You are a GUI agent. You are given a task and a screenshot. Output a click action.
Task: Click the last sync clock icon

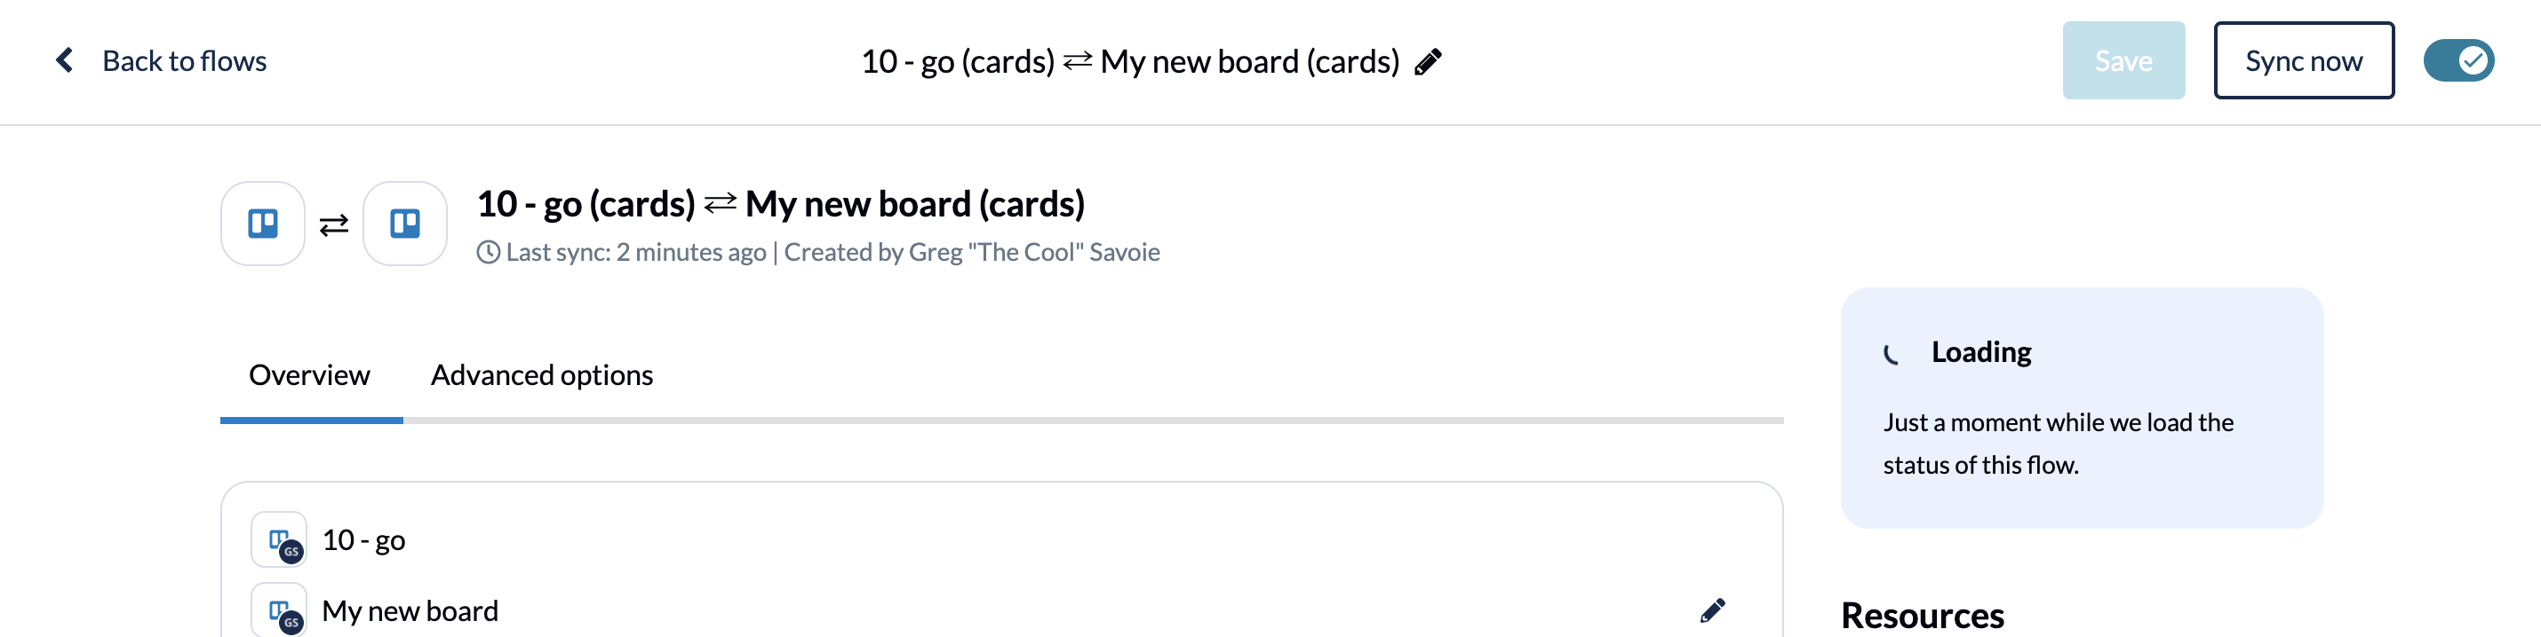(x=489, y=252)
